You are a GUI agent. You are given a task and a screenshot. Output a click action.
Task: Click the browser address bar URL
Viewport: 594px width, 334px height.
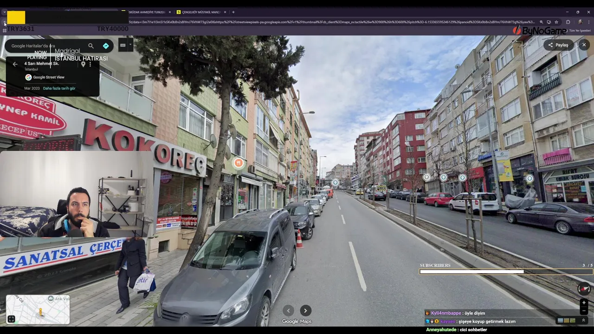pyautogui.click(x=332, y=22)
